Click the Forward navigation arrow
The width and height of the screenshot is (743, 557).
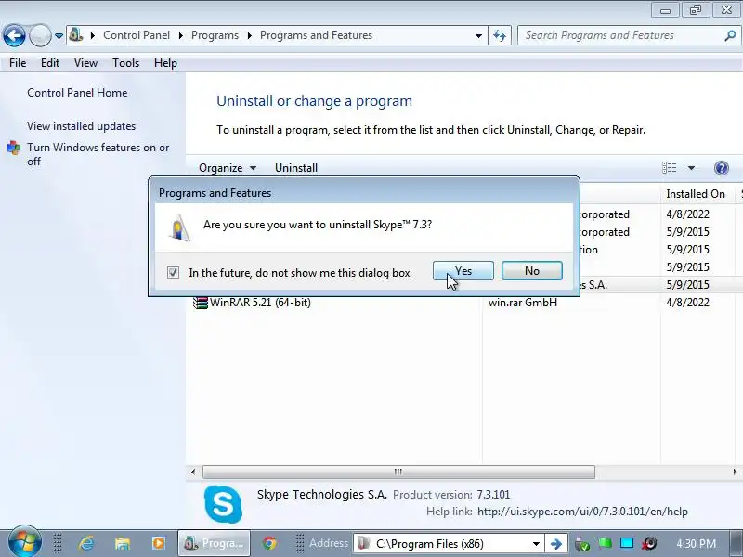[40, 35]
